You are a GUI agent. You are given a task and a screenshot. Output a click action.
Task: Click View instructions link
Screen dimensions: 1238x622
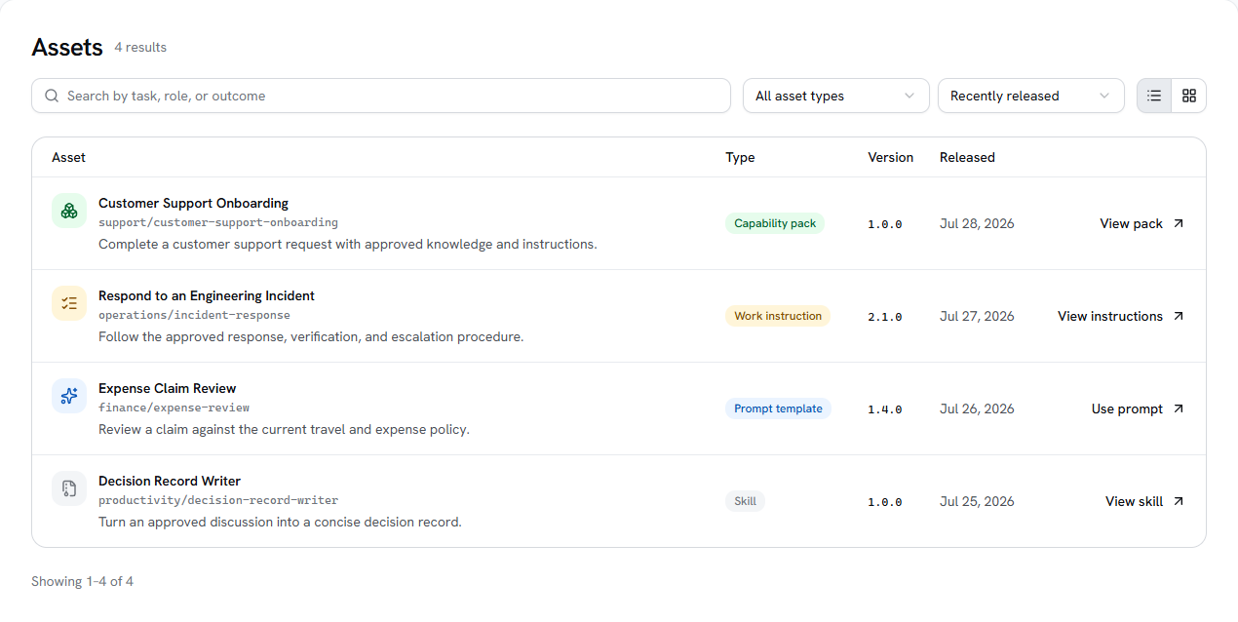click(1120, 316)
